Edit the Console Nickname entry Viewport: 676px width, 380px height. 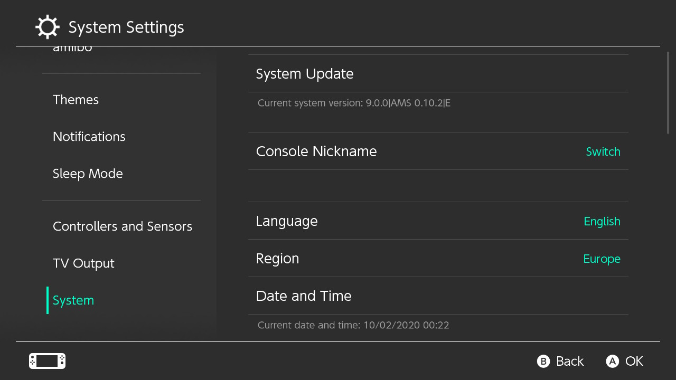click(x=438, y=151)
